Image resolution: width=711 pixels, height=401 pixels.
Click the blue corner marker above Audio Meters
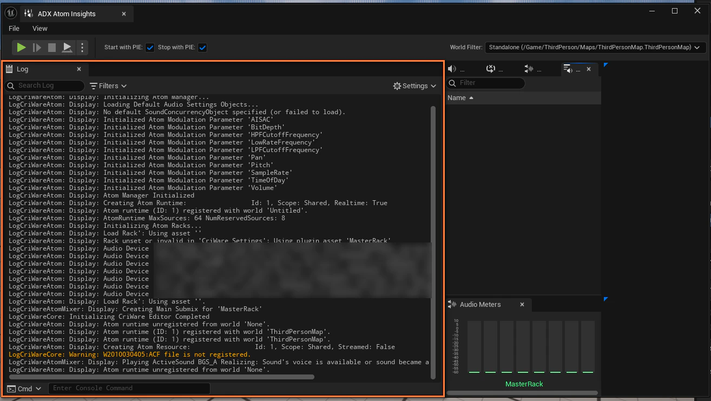(x=605, y=299)
